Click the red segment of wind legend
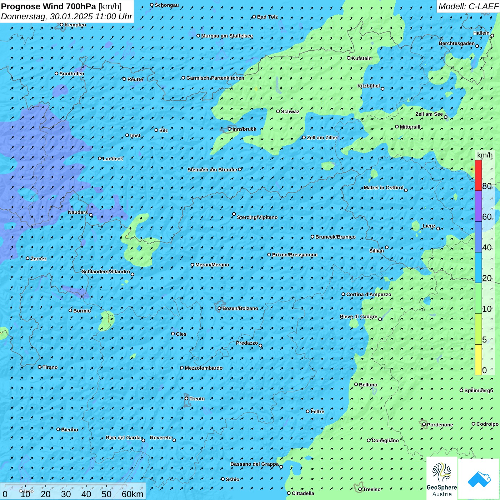 (478, 175)
